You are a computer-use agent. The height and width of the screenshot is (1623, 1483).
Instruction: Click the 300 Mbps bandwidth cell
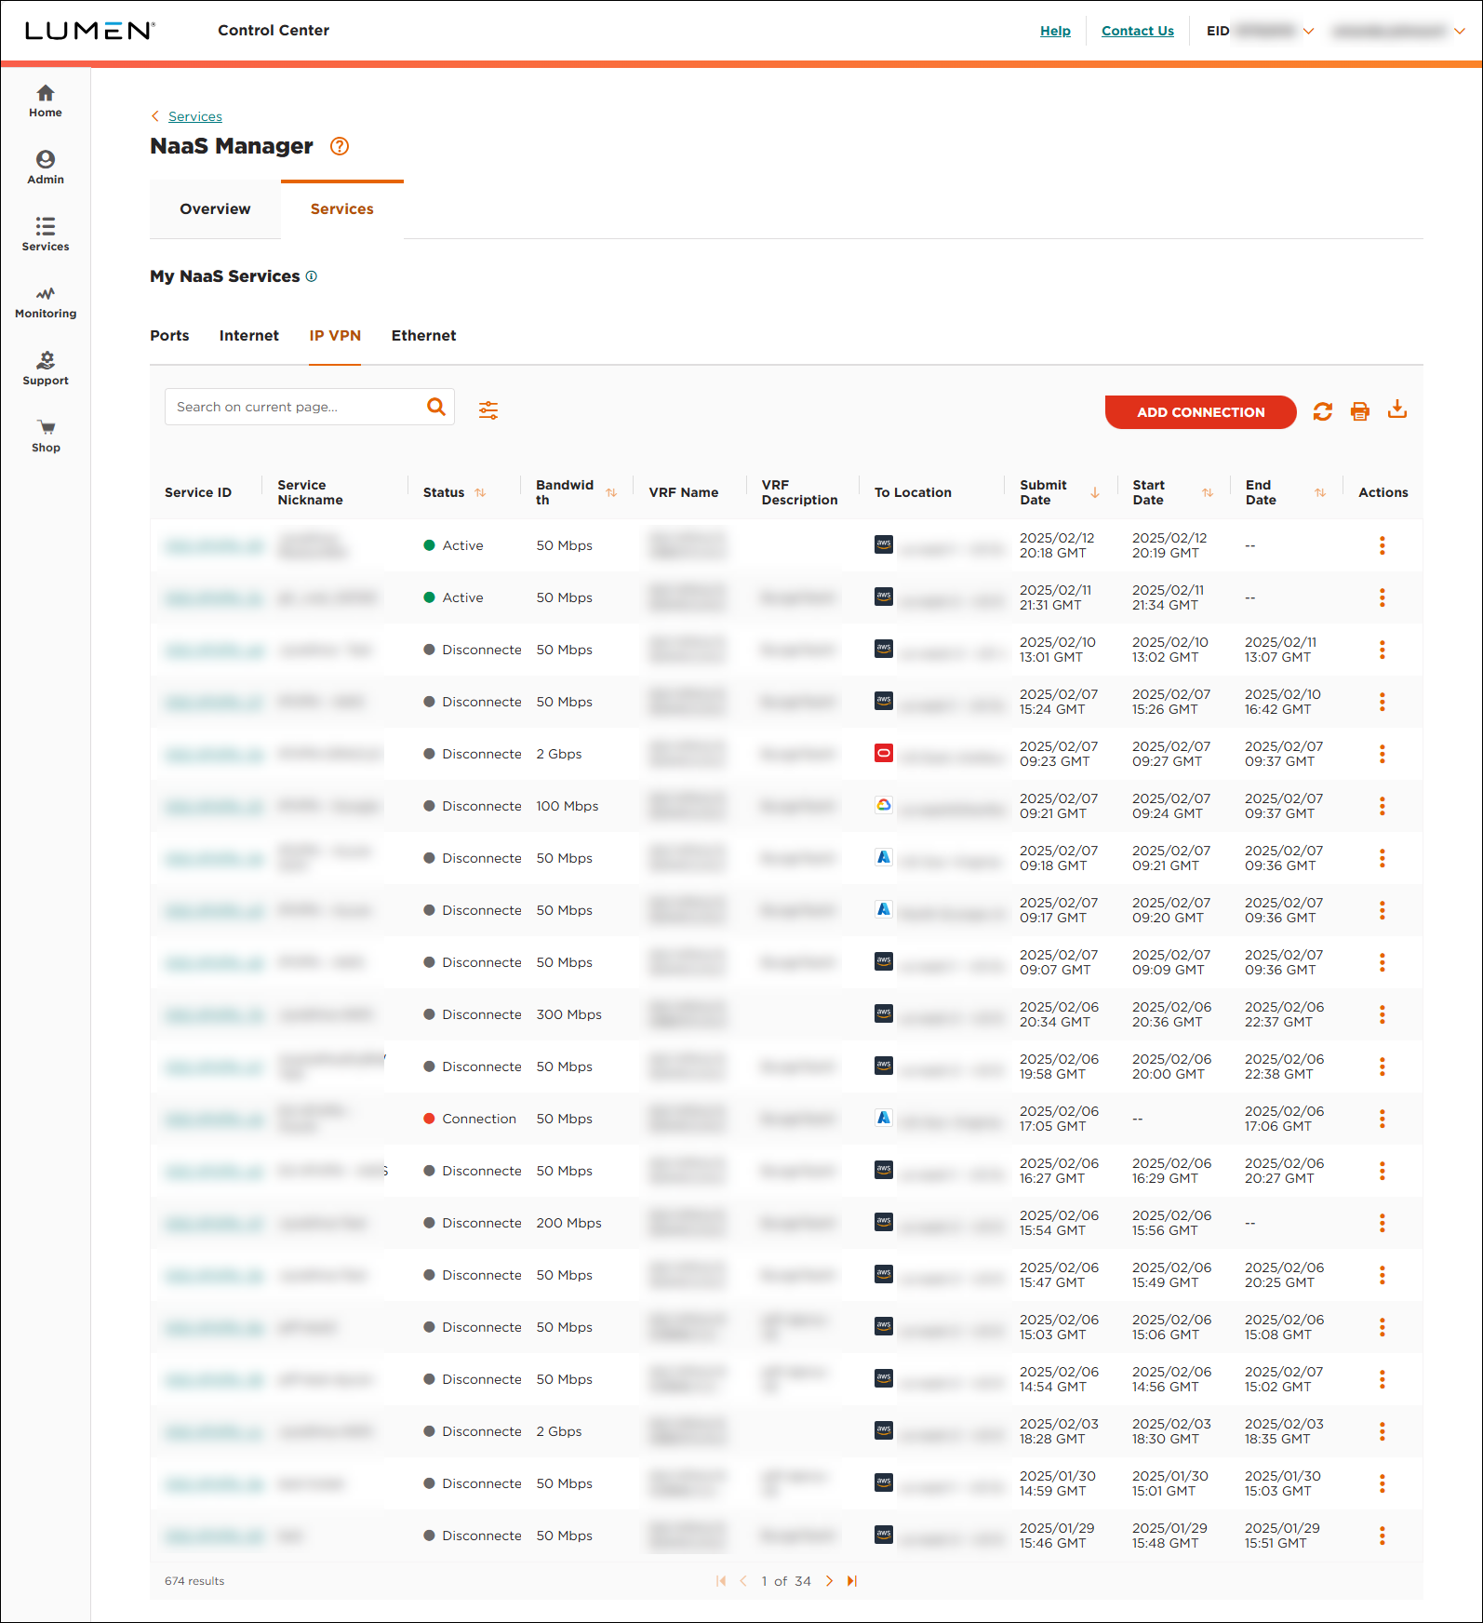(568, 1014)
